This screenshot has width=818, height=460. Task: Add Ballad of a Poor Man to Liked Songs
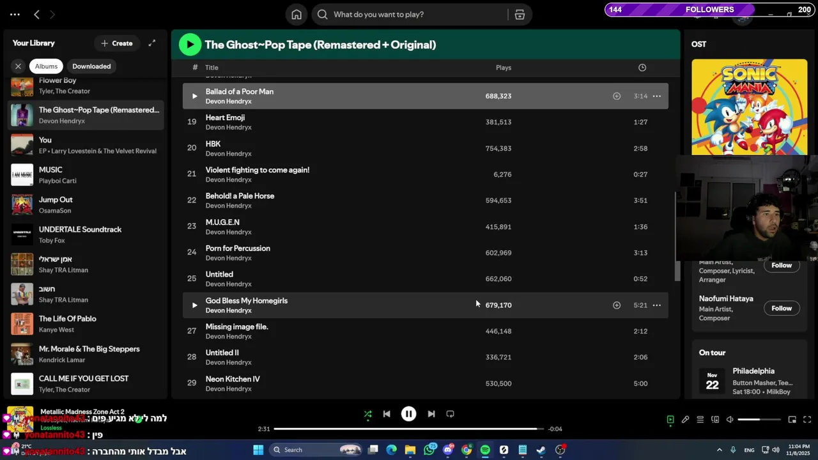coord(617,96)
